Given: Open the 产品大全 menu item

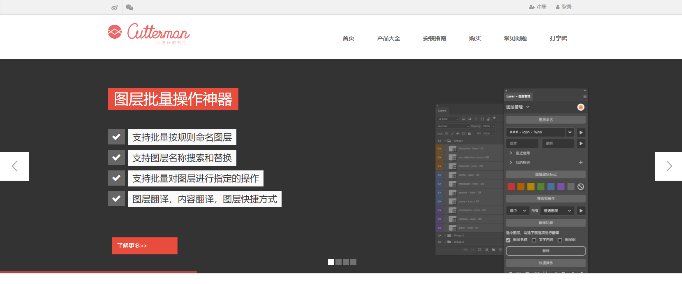Looking at the screenshot, I should point(388,38).
